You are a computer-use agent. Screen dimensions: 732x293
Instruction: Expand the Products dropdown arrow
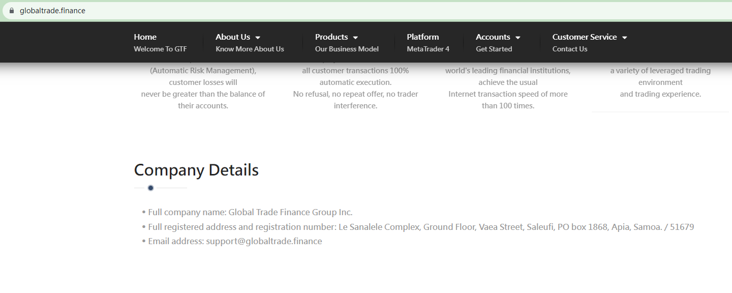tap(355, 38)
